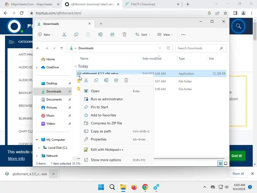Open Chrome profile avatar

pyautogui.click(x=243, y=13)
